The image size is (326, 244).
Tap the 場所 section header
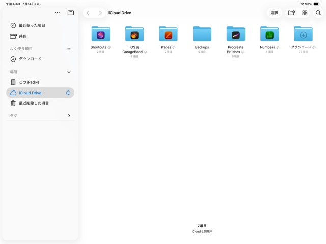pyautogui.click(x=14, y=72)
